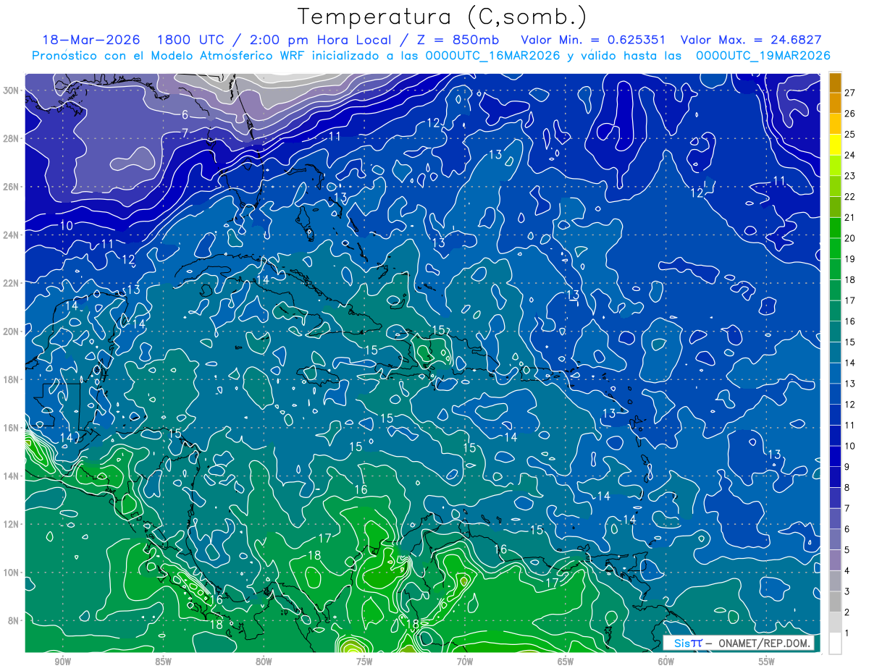
Task: Click latitude axis label "10N"
Action: [12, 572]
